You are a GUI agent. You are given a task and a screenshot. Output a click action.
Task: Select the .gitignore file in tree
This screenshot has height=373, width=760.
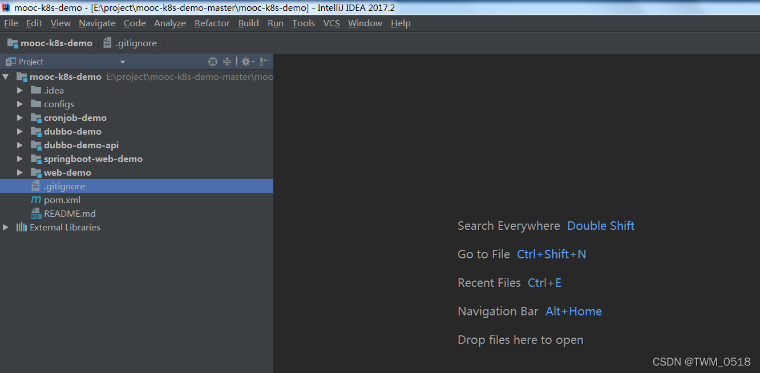click(x=136, y=186)
